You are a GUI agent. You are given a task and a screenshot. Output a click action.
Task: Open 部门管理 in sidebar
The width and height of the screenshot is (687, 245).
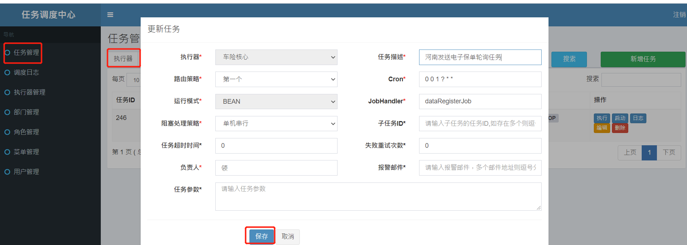[26, 112]
